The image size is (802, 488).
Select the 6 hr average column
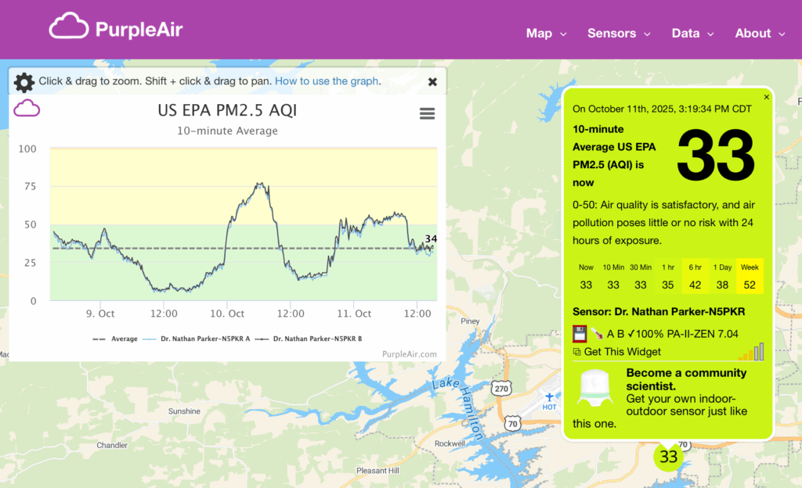point(695,277)
